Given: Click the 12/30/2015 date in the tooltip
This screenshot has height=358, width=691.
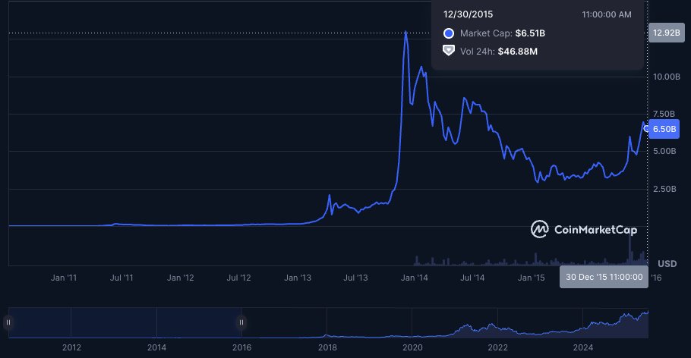Looking at the screenshot, I should 468,14.
